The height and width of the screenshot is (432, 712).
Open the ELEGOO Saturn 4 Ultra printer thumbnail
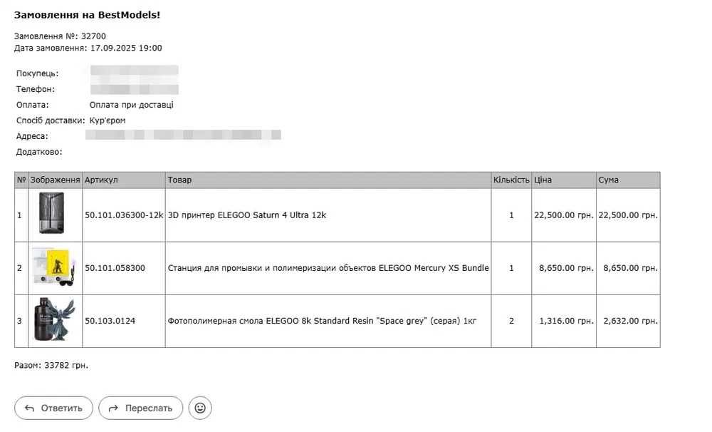pyautogui.click(x=51, y=214)
